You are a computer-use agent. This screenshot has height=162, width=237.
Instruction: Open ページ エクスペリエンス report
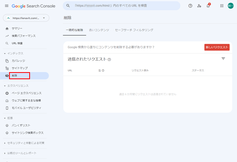coord(26,93)
